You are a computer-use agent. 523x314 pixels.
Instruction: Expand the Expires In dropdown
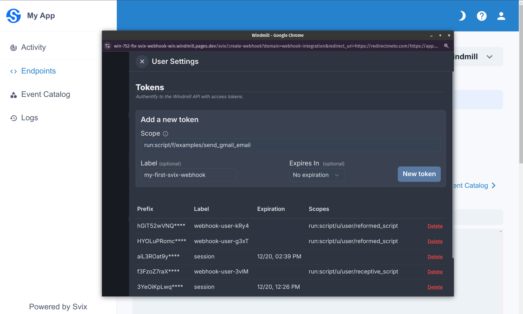(316, 175)
